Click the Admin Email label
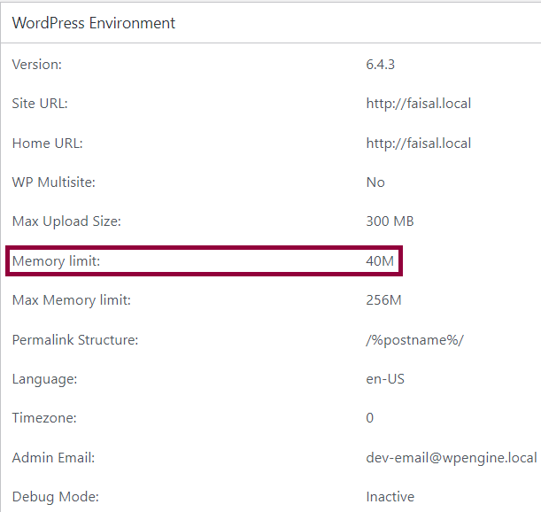The height and width of the screenshot is (512, 541). [53, 458]
